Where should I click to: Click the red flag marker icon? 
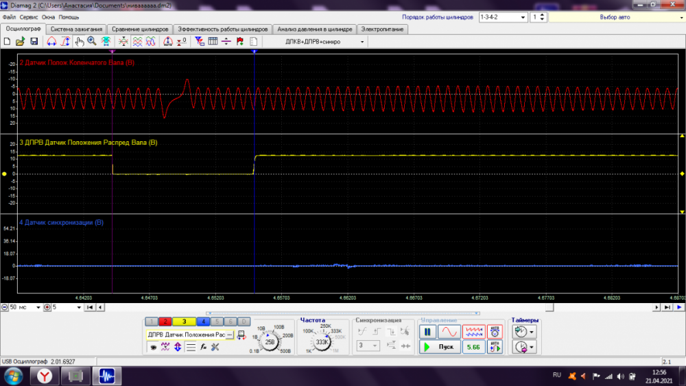tap(239, 42)
